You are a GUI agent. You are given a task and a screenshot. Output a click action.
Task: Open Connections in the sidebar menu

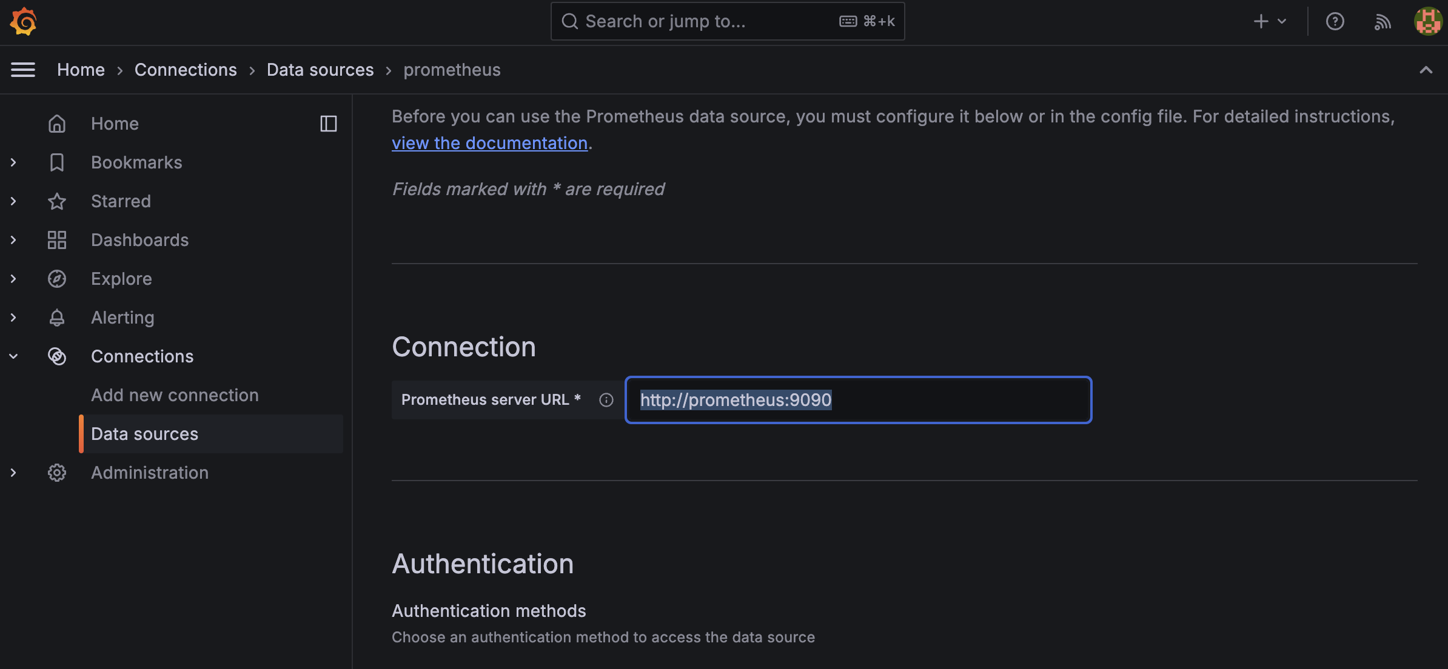[x=142, y=356]
